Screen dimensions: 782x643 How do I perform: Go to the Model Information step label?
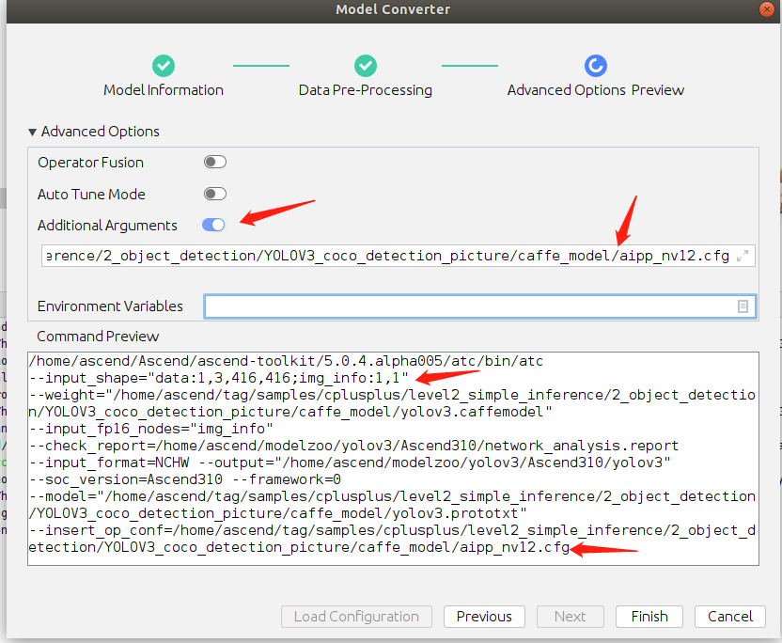tap(164, 90)
